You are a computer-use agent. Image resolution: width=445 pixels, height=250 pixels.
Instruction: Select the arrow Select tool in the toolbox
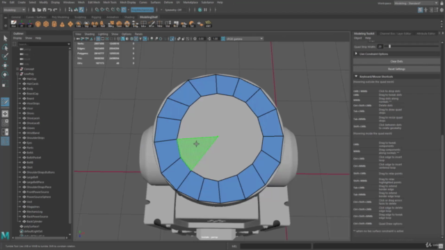click(x=5, y=38)
